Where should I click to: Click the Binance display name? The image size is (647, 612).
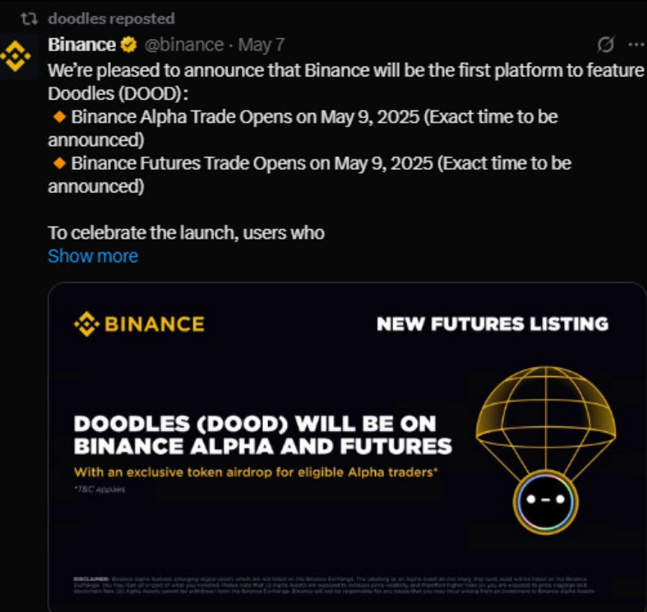coord(82,45)
